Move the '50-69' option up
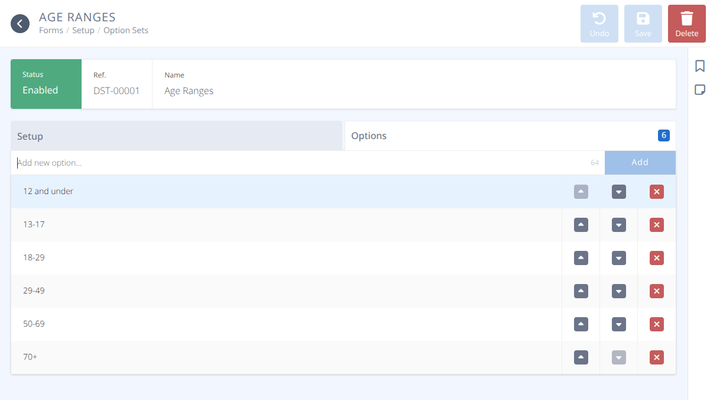Screen dimensions: 710x400 (581, 324)
